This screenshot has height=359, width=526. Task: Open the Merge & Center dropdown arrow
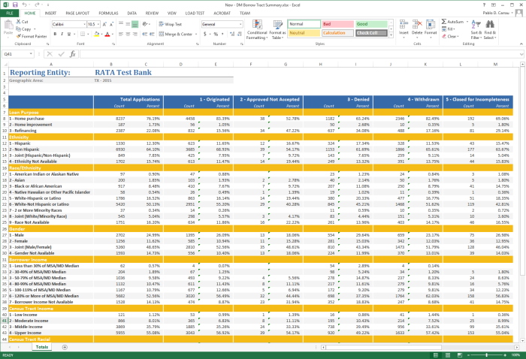click(196, 35)
